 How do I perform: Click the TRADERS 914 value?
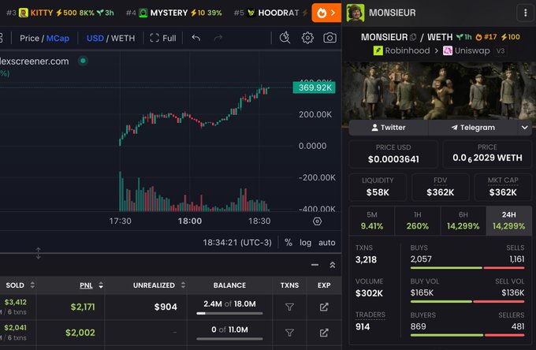(363, 327)
